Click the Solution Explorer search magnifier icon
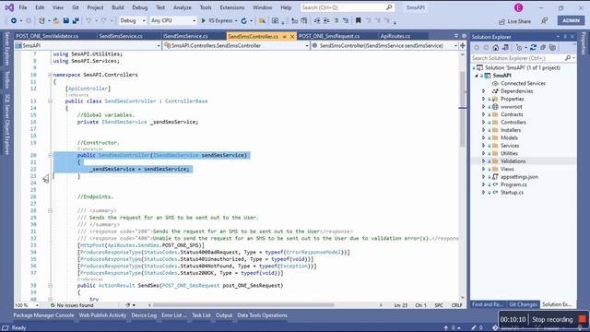590x332 pixels. [x=568, y=58]
